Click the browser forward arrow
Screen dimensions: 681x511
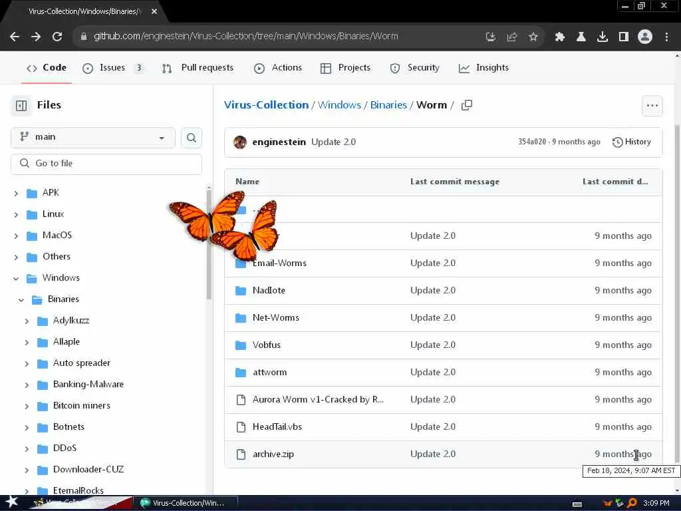pyautogui.click(x=36, y=37)
